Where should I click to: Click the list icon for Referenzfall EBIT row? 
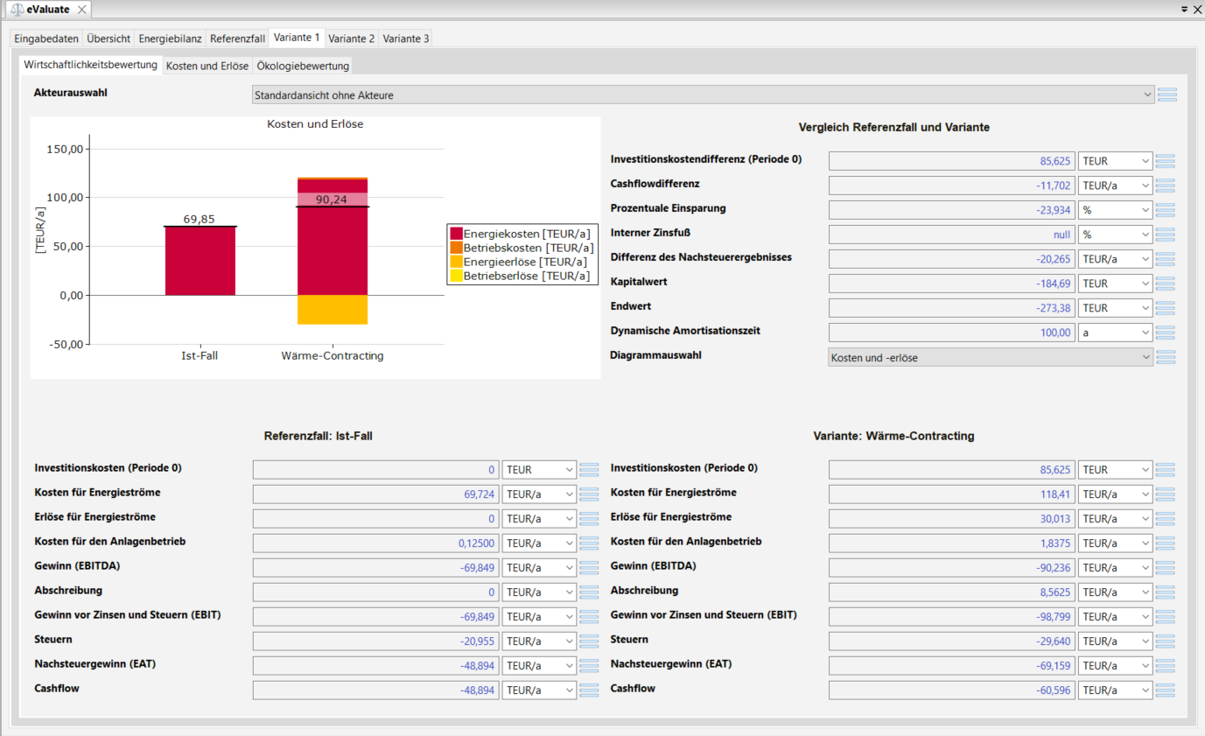[589, 617]
